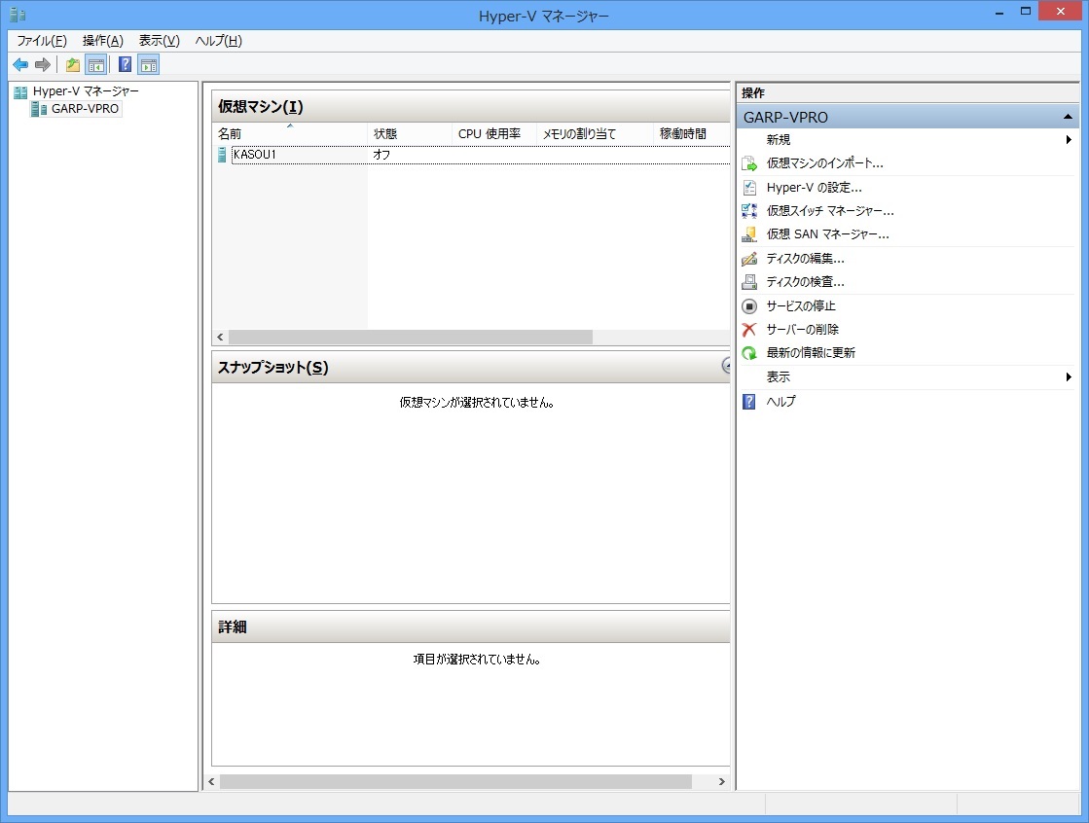Click the Hyper-V マネージャー tree root icon

click(20, 91)
